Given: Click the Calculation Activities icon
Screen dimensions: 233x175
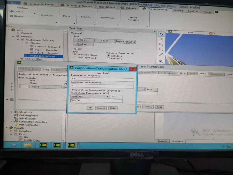Looking at the screenshot, I should click(16, 121).
